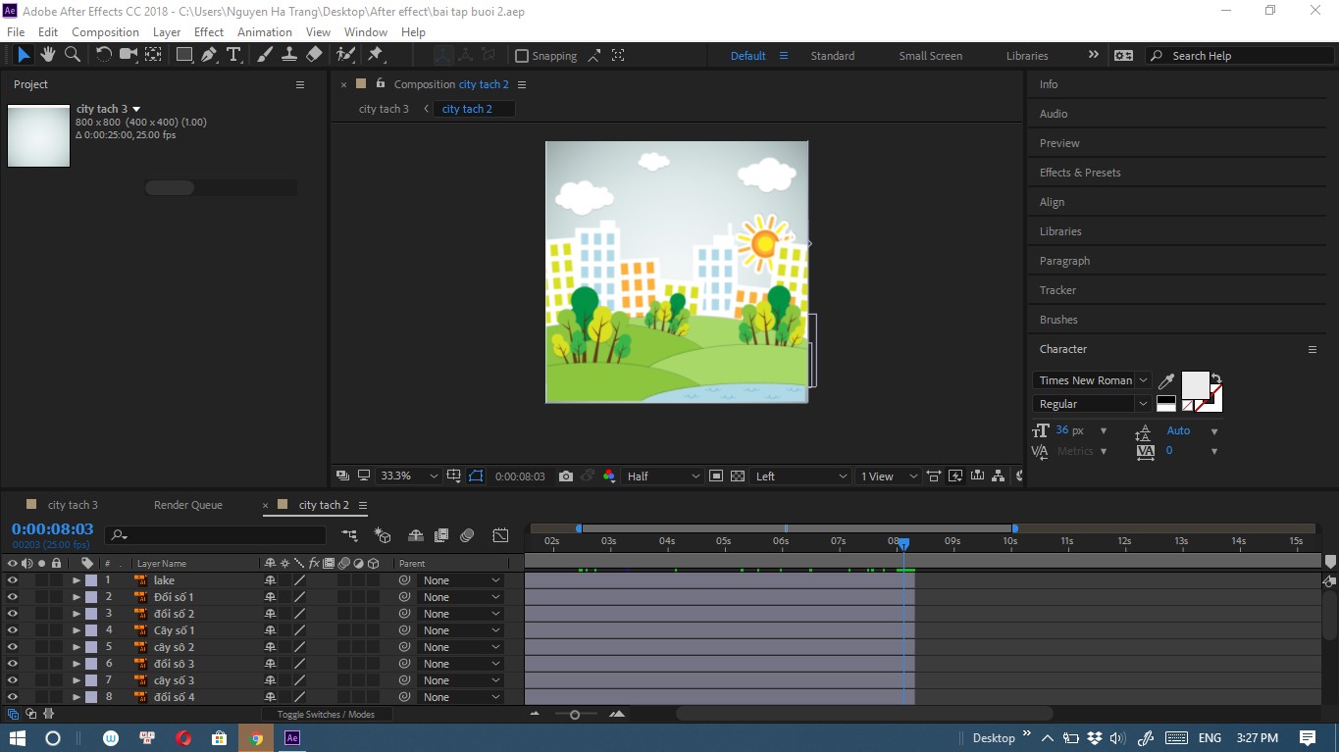This screenshot has height=752, width=1339.
Task: Click the Show Channel color icon
Action: click(609, 476)
